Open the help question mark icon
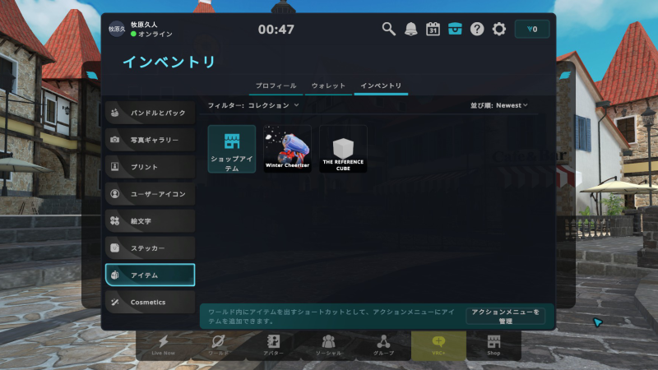The height and width of the screenshot is (370, 658). coord(477,29)
